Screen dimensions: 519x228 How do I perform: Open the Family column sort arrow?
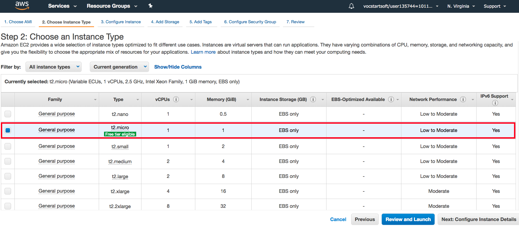pyautogui.click(x=95, y=100)
